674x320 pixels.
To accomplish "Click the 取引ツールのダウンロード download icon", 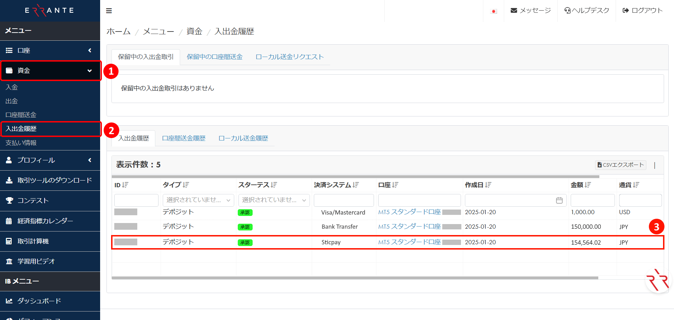I will click(9, 181).
